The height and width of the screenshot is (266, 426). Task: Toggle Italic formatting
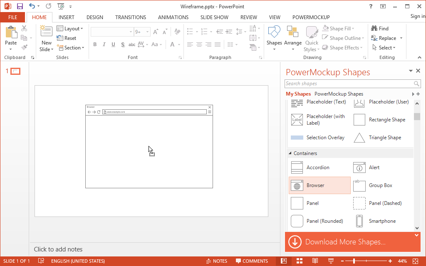pyautogui.click(x=104, y=44)
